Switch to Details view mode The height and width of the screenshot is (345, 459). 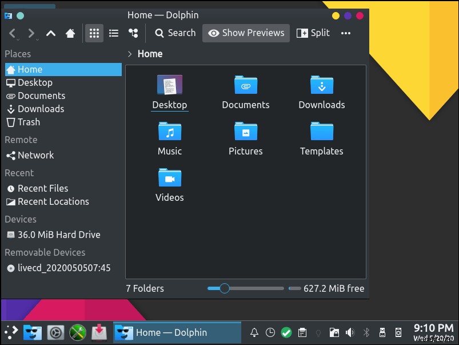(x=113, y=33)
